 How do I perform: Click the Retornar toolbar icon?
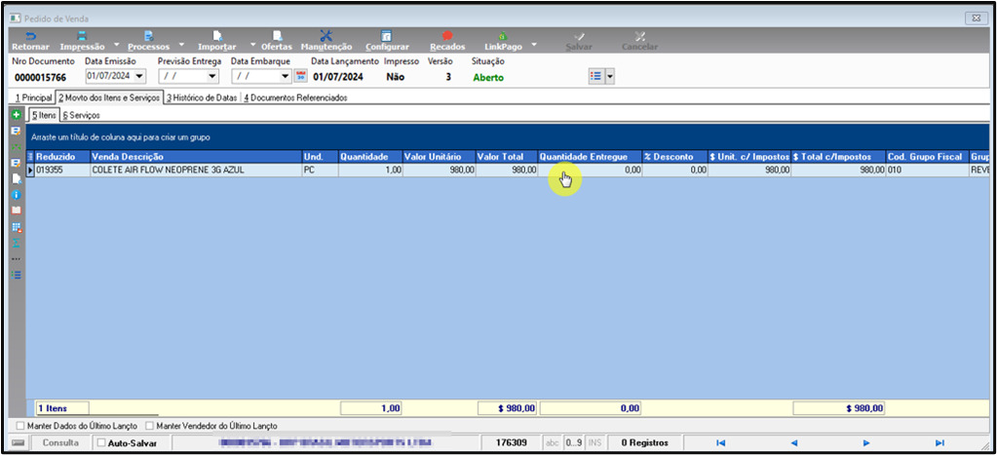click(x=30, y=41)
